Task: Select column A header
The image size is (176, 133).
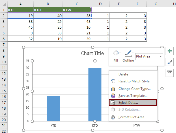Action: point(21,4)
